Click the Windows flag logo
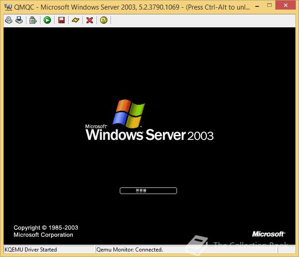299x257 pixels. click(x=129, y=113)
